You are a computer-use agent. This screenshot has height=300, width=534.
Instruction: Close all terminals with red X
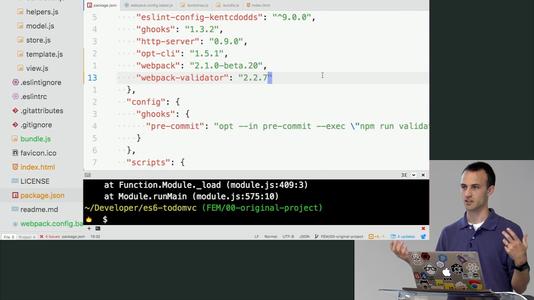click(423, 228)
